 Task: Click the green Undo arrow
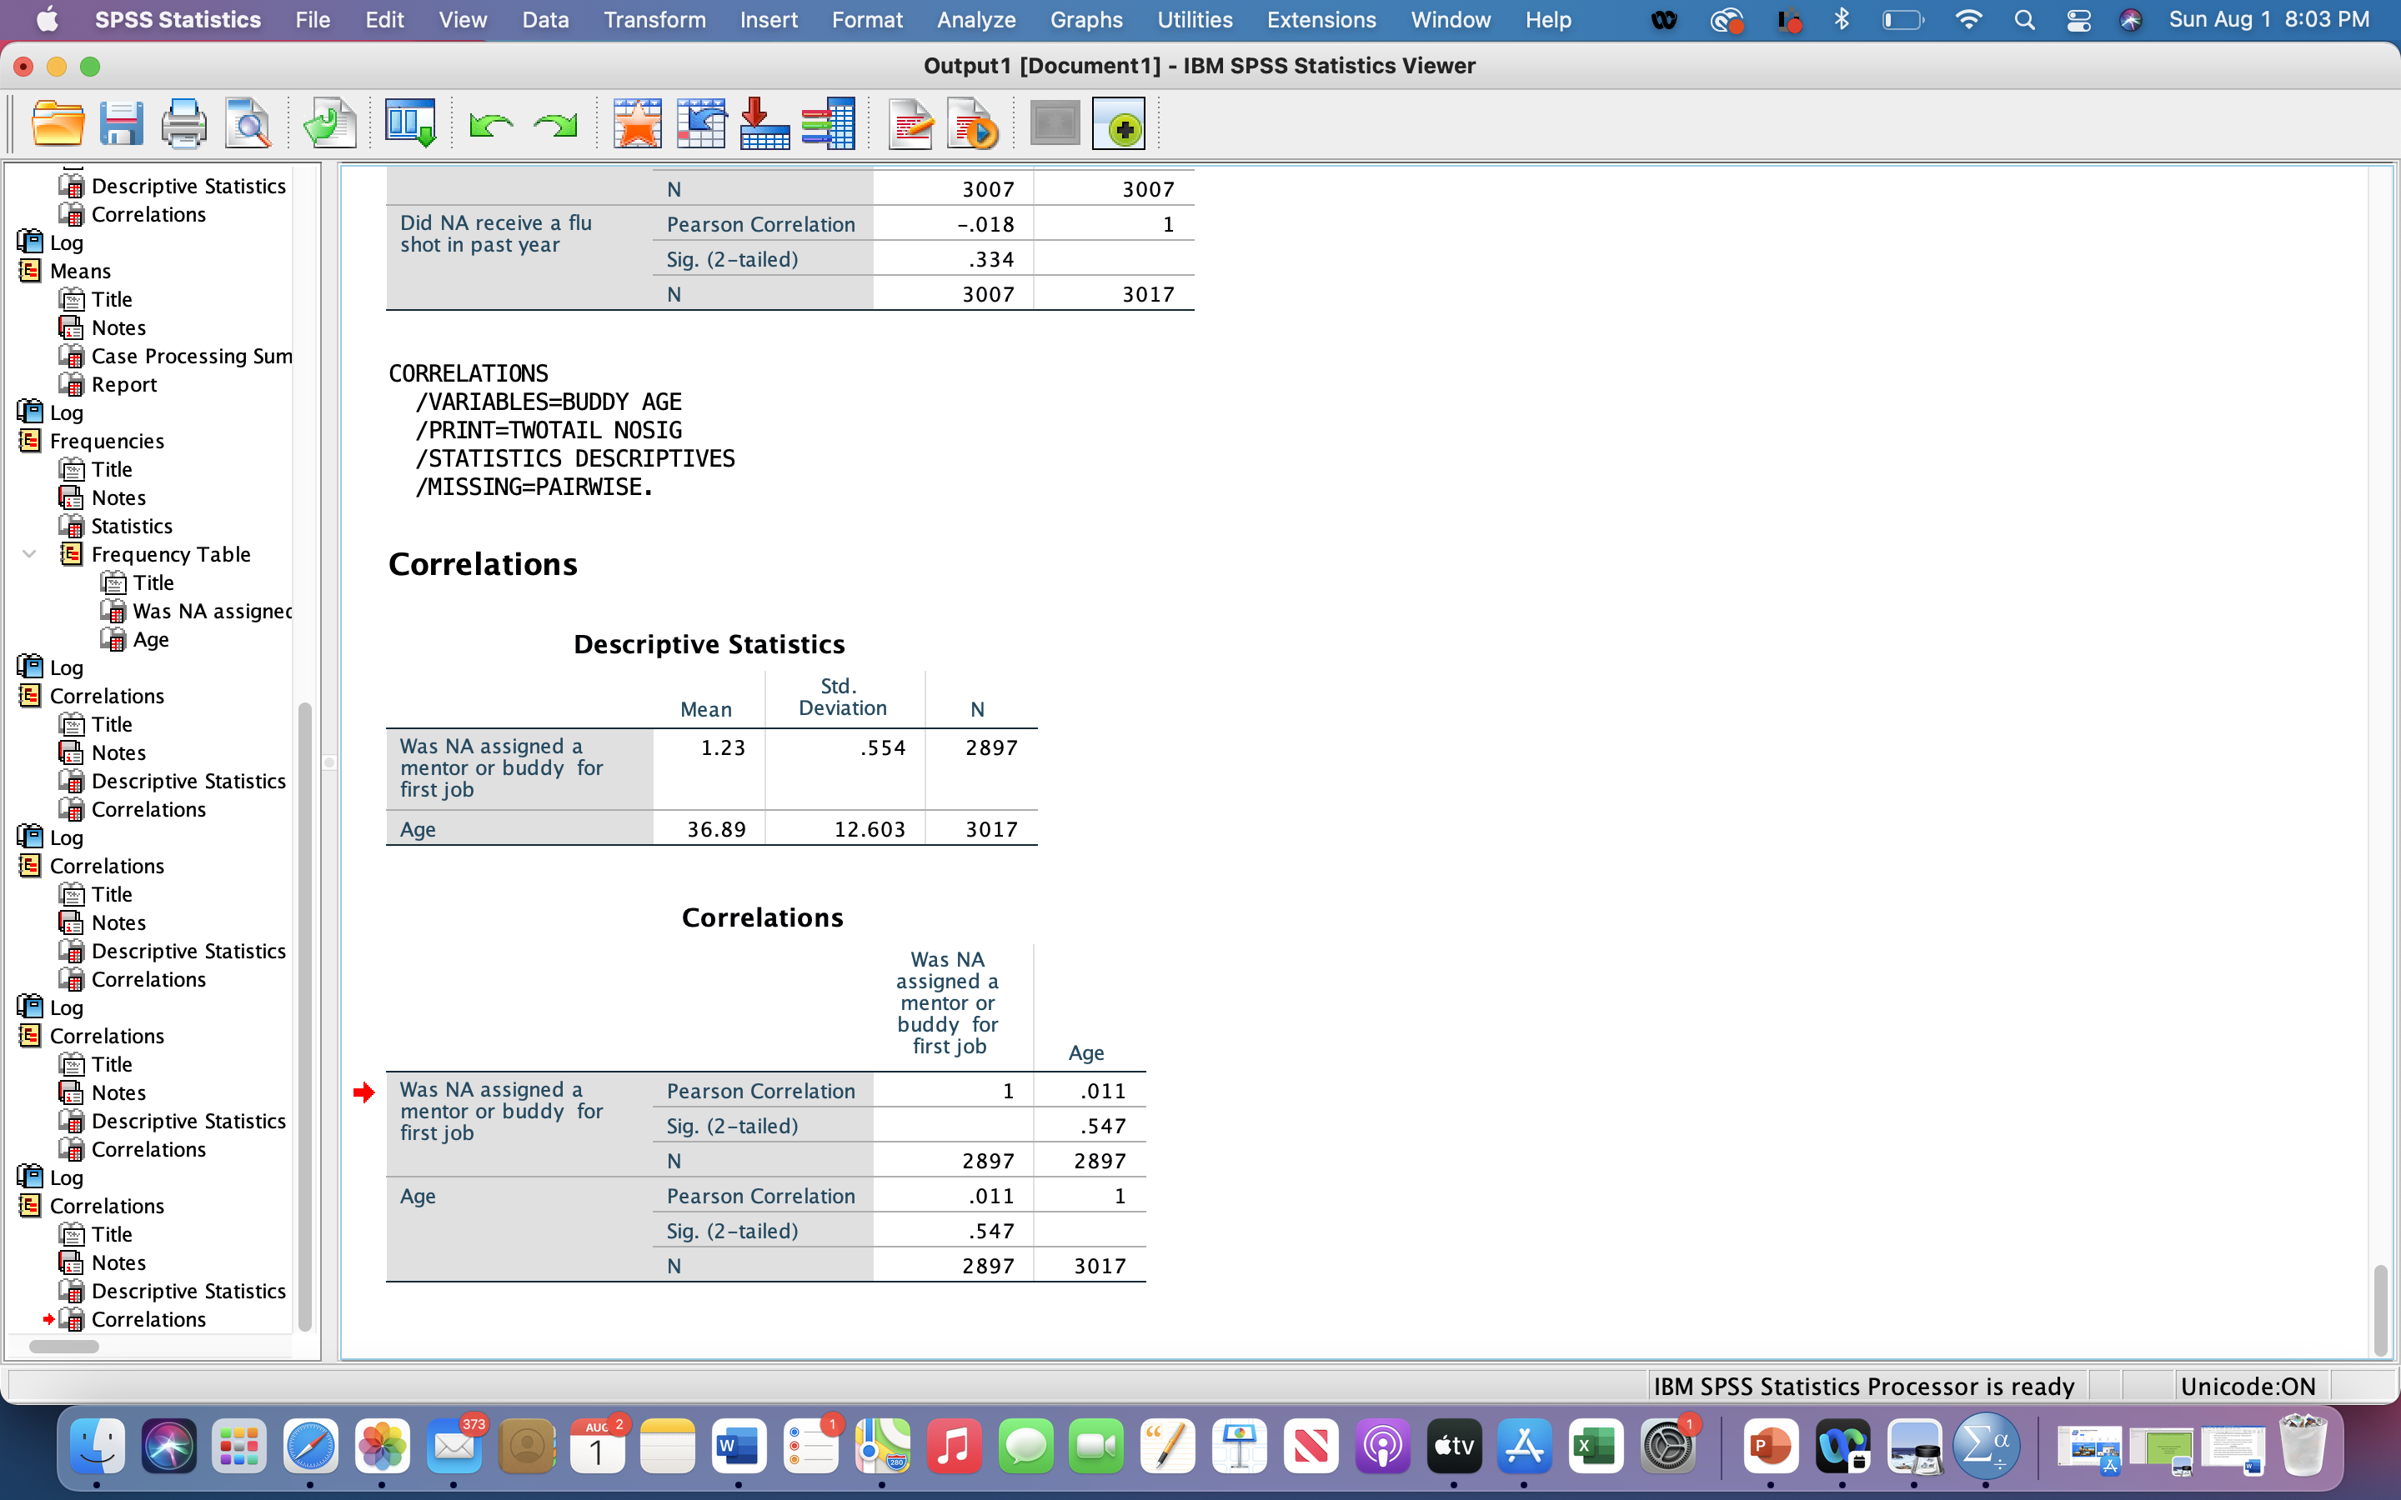coord(491,125)
